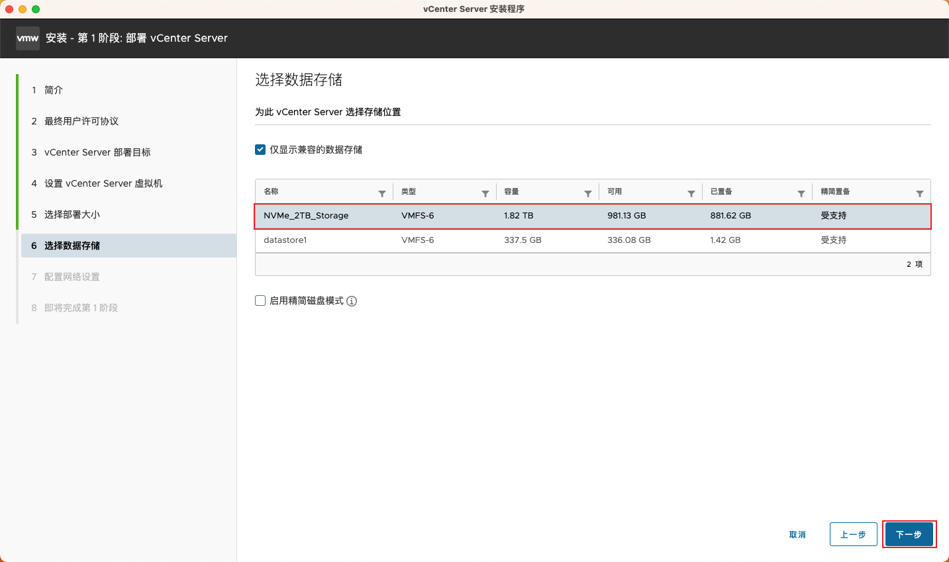
Task: Click the 337.5 GB capacity cell
Action: click(x=523, y=240)
